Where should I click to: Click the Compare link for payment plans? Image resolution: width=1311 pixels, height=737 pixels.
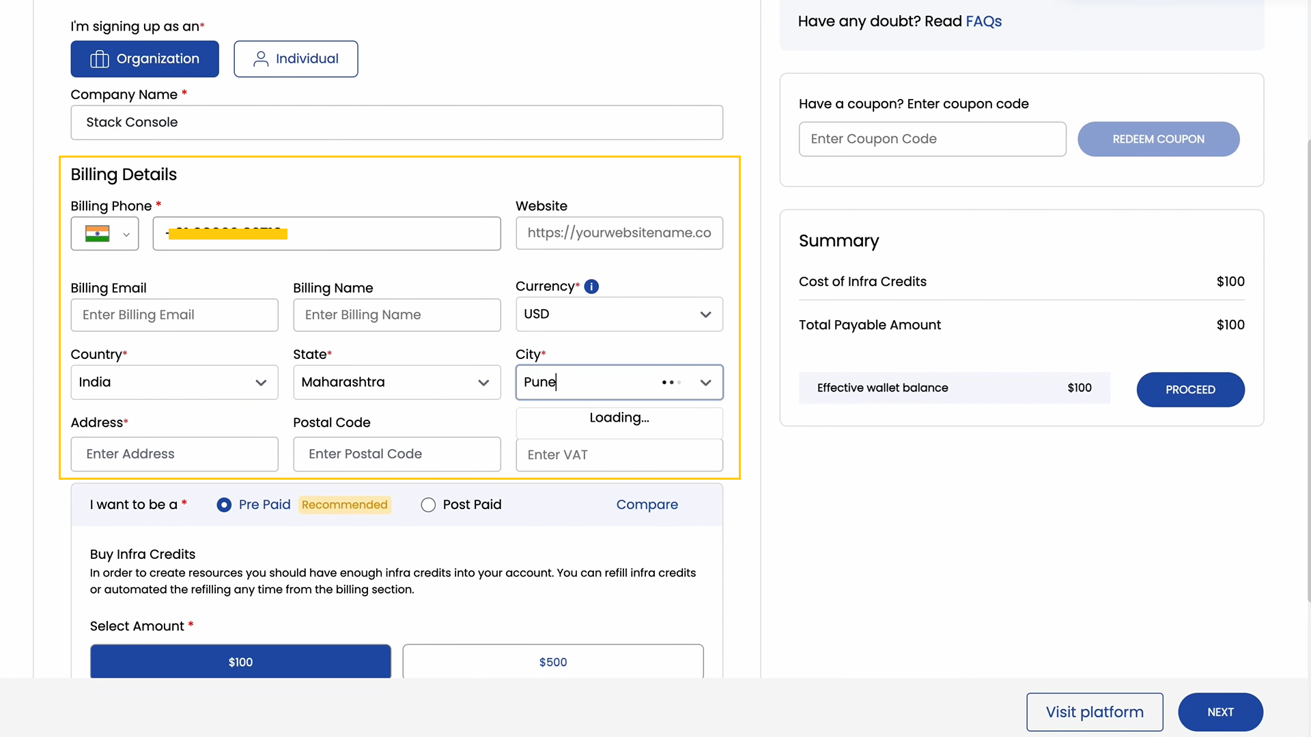(x=647, y=505)
